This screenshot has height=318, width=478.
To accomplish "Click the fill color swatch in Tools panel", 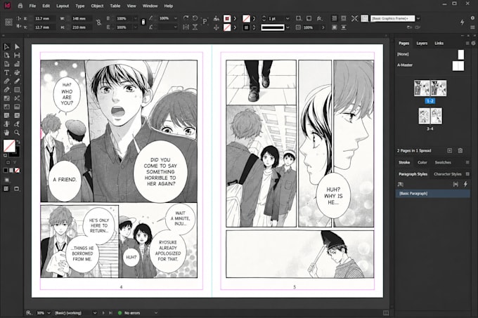I will (9, 146).
